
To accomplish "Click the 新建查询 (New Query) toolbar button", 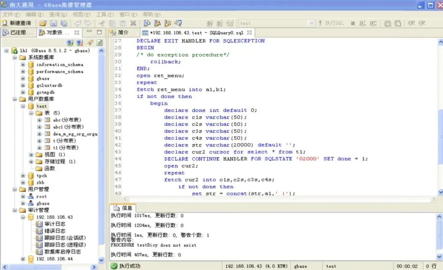I will pyautogui.click(x=16, y=23).
